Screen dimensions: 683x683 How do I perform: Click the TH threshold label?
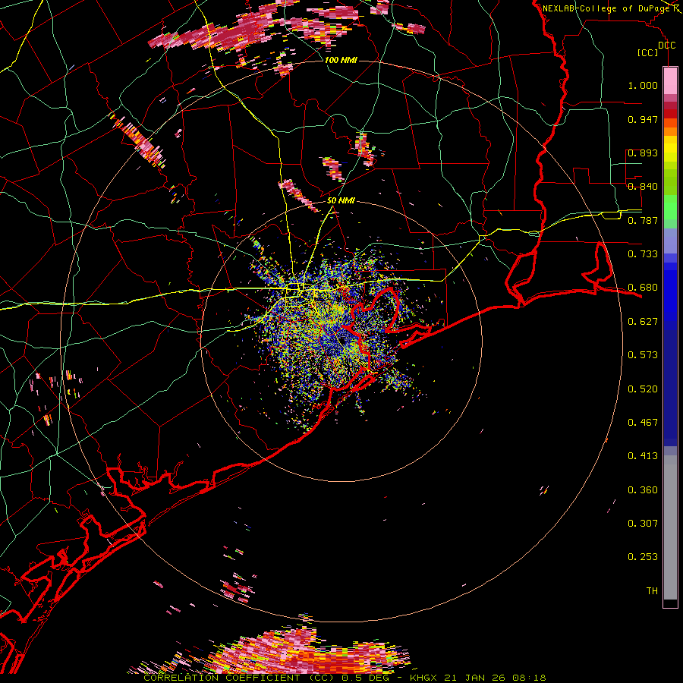pos(652,591)
